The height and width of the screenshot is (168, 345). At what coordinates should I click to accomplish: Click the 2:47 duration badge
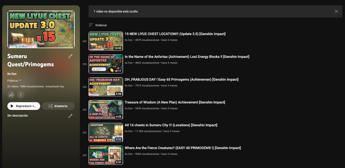pos(118,162)
